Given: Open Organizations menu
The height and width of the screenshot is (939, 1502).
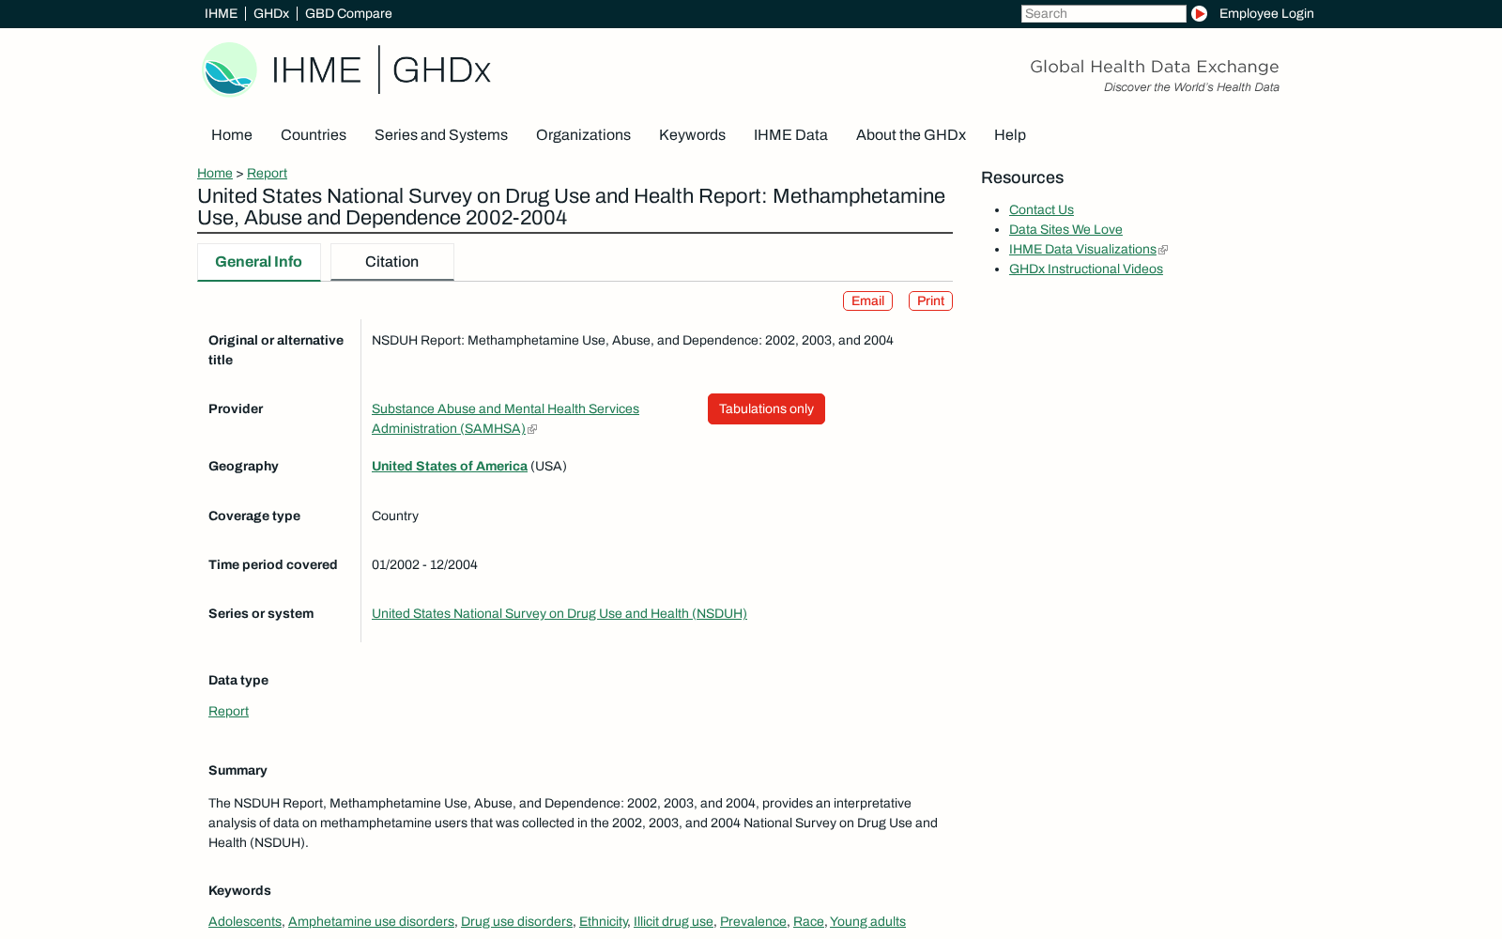Looking at the screenshot, I should pyautogui.click(x=583, y=135).
